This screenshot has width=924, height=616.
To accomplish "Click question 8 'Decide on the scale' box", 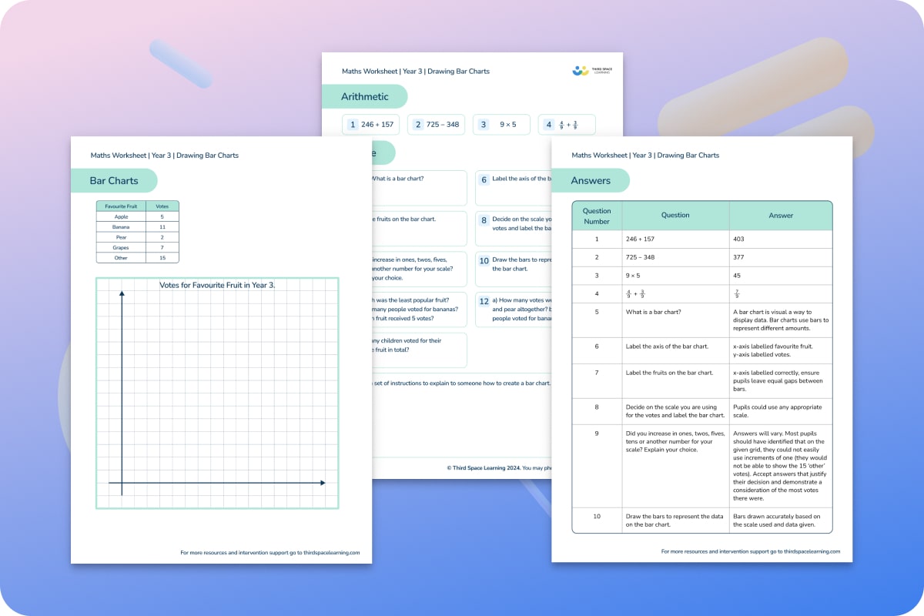I will click(x=514, y=229).
